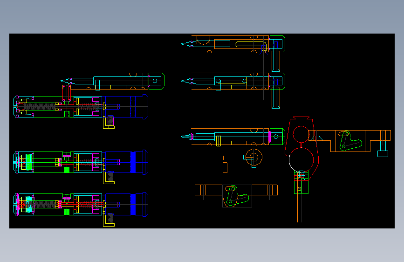Image resolution: width=404 pixels, height=262 pixels.
Task: Select the green cam lever in the right-side orange bracket
Action: coord(350,141)
